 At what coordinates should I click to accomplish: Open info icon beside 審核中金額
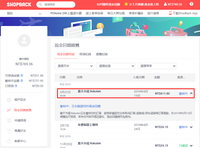click(x=22, y=81)
